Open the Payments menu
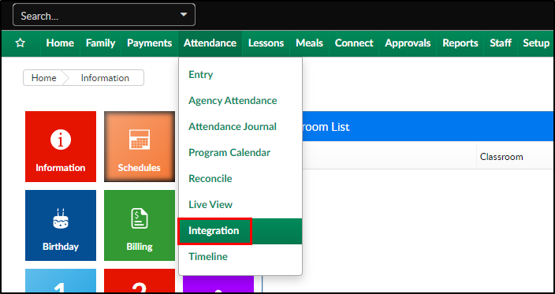 (x=149, y=43)
